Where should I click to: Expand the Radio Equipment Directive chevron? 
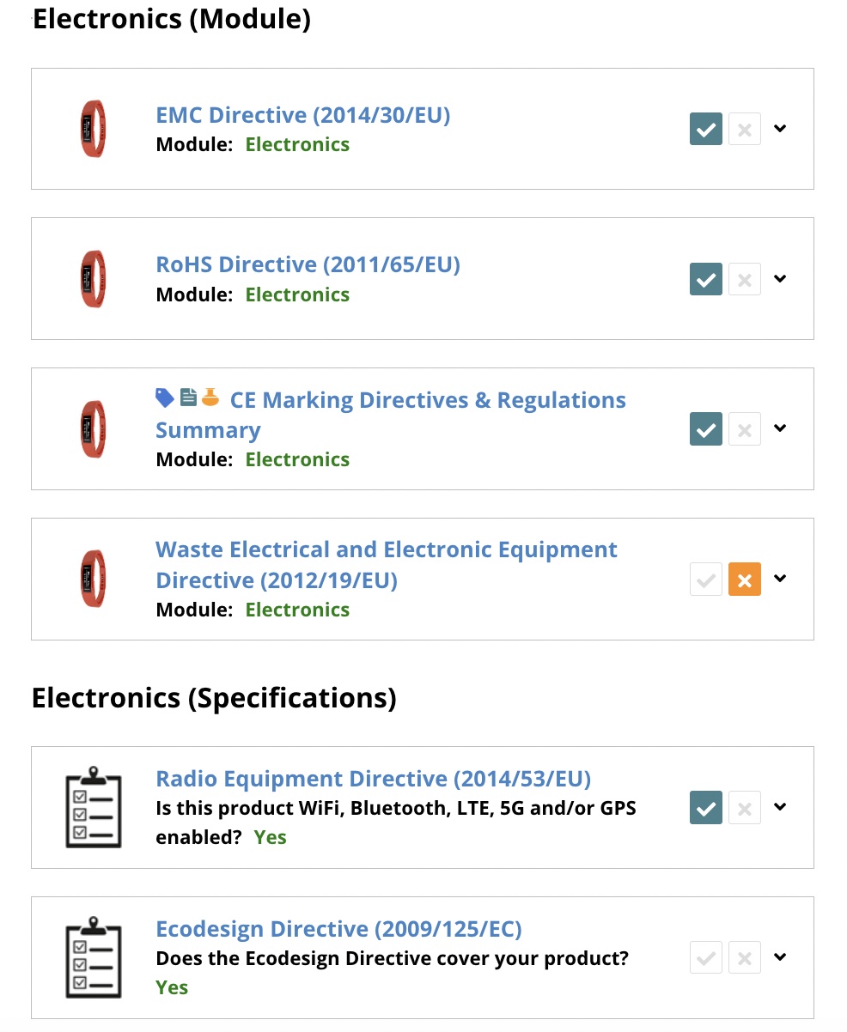[780, 807]
